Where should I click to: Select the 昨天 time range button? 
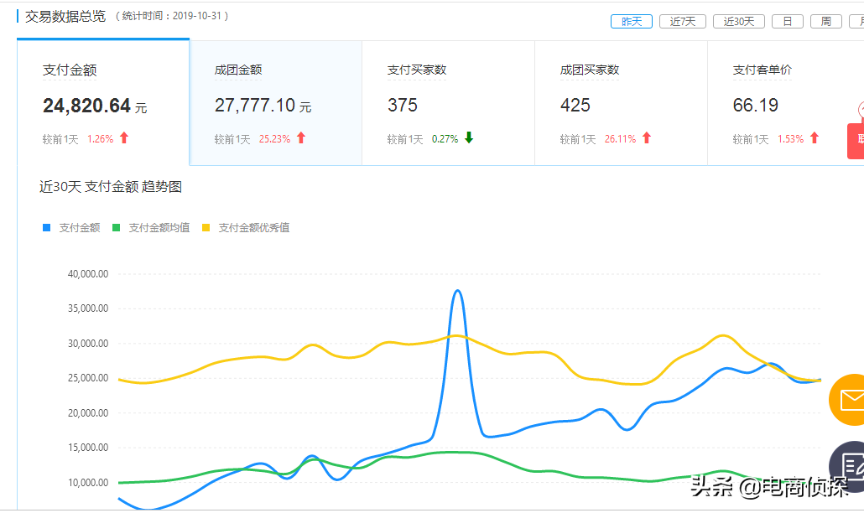coord(632,22)
